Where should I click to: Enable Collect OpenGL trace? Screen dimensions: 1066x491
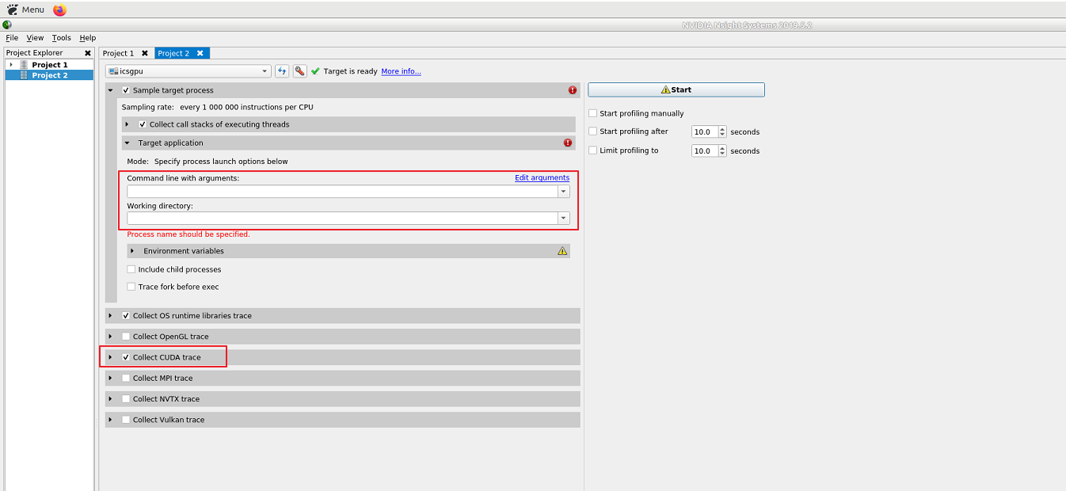click(x=126, y=337)
